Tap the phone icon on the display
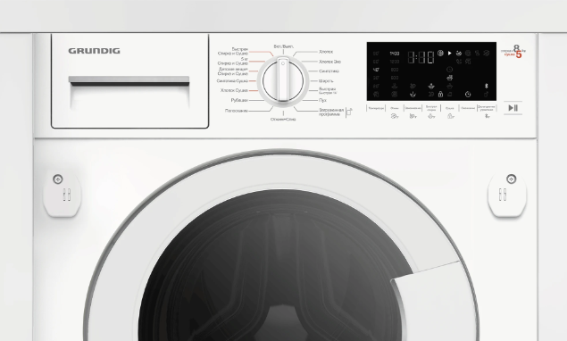 pyautogui.click(x=459, y=62)
